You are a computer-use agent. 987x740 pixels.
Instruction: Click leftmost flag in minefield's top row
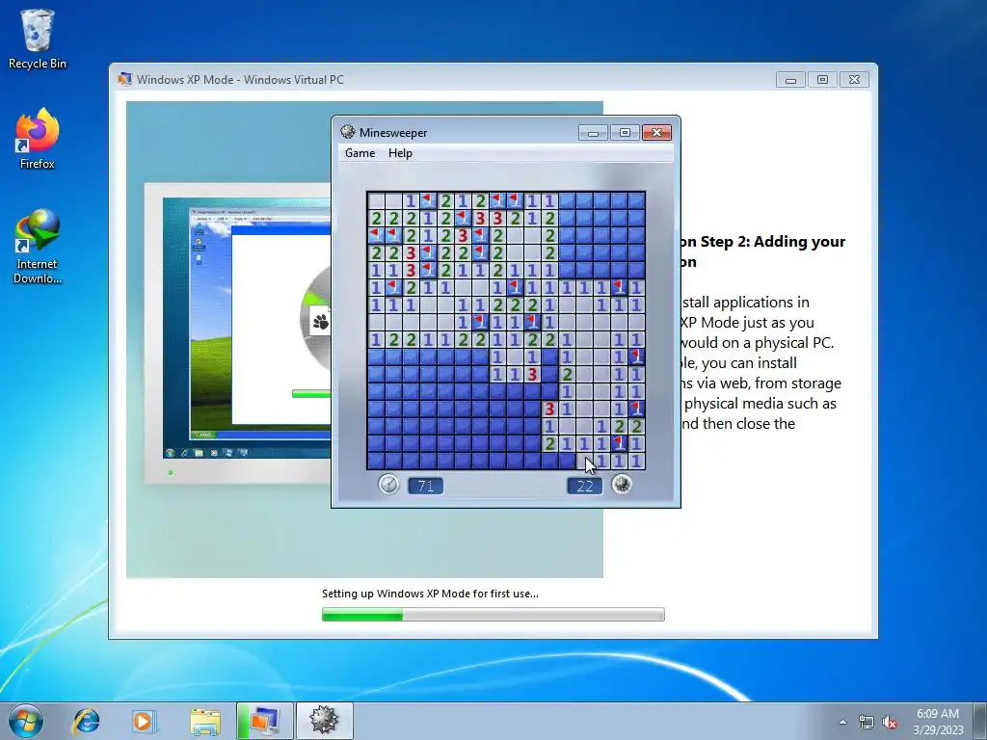pyautogui.click(x=428, y=200)
